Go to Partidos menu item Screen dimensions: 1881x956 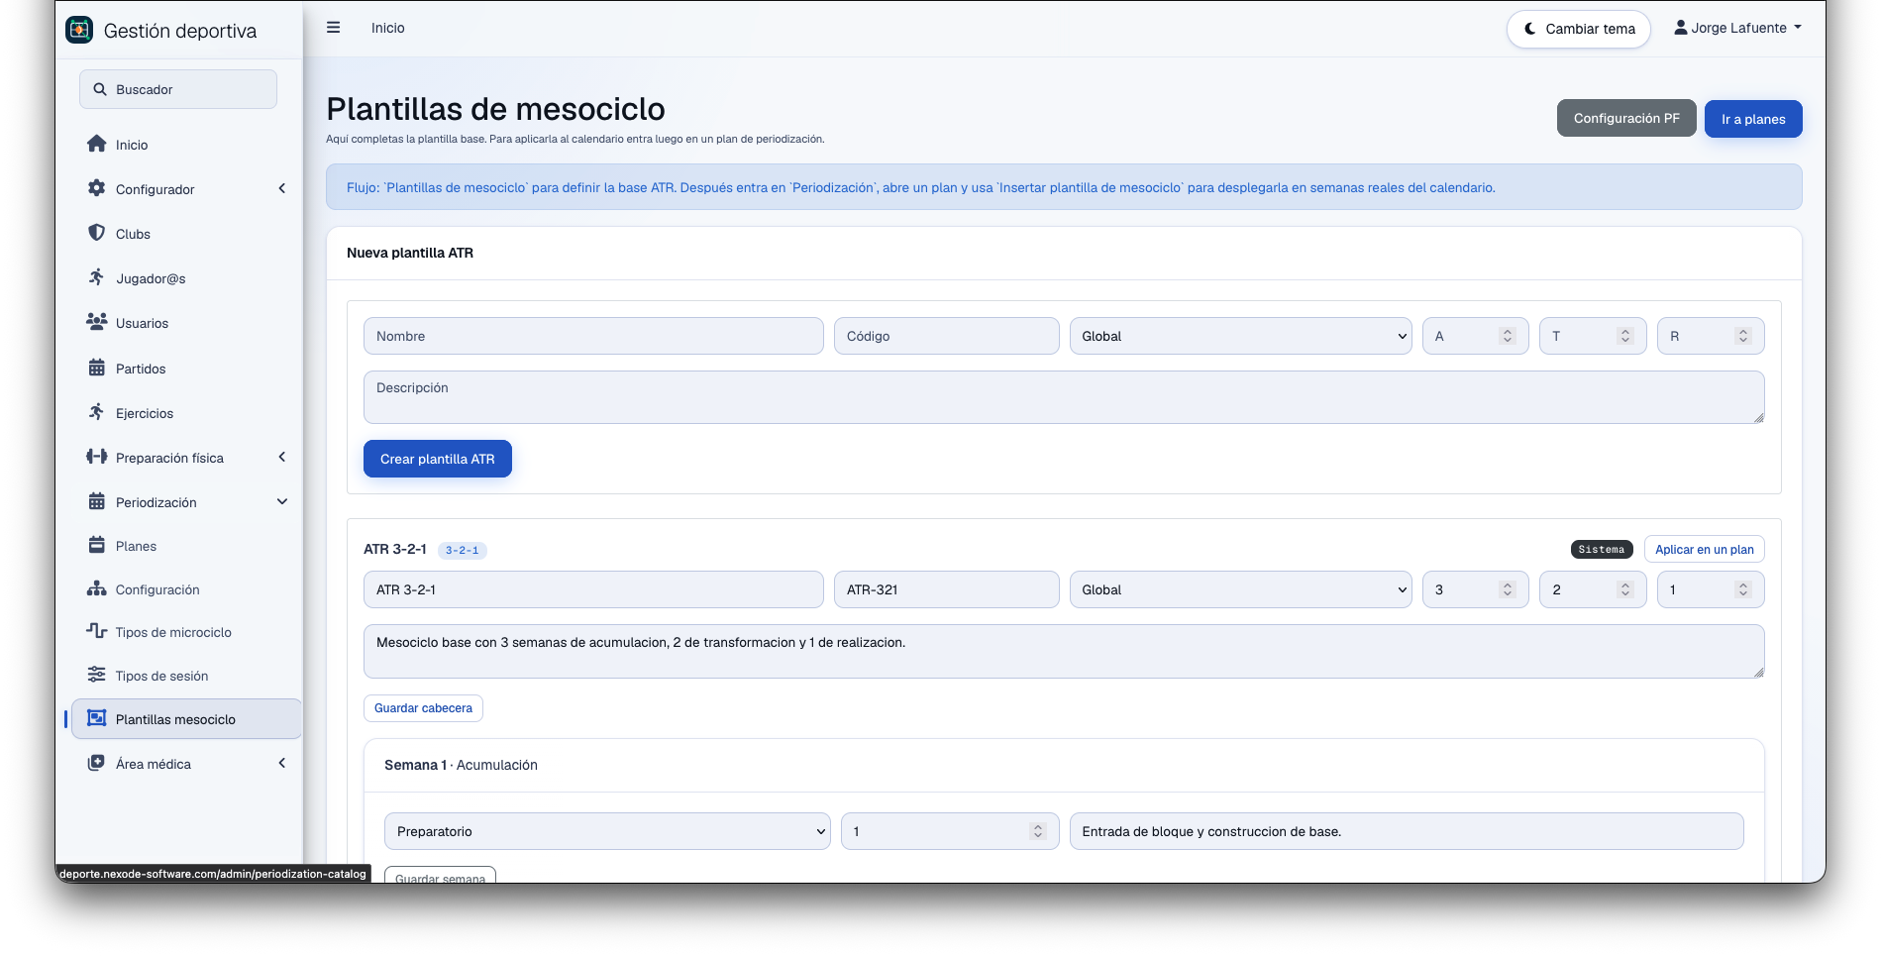click(x=186, y=369)
